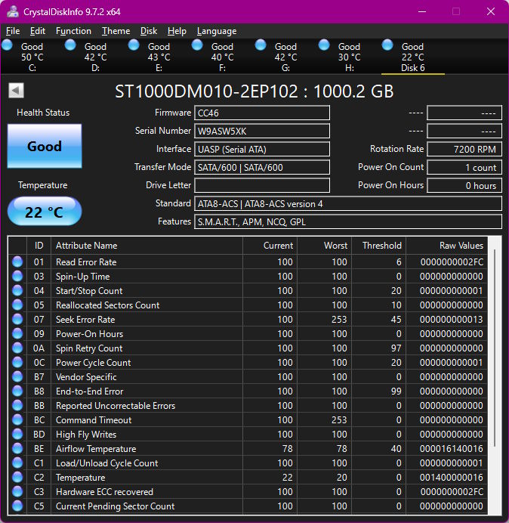The width and height of the screenshot is (509, 523).
Task: Click status orb for High Fly Writes
Action: [17, 434]
